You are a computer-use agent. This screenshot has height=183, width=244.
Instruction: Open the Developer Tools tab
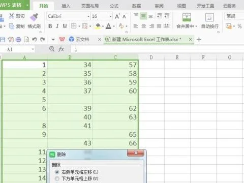click(205, 6)
